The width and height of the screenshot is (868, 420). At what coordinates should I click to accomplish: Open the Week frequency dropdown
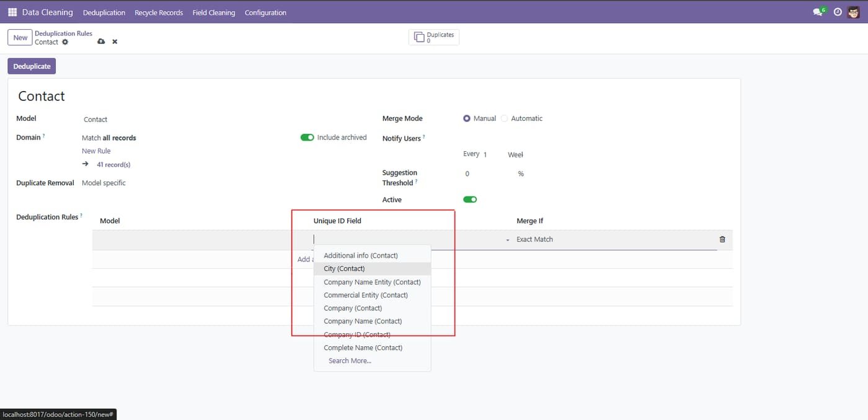[516, 155]
